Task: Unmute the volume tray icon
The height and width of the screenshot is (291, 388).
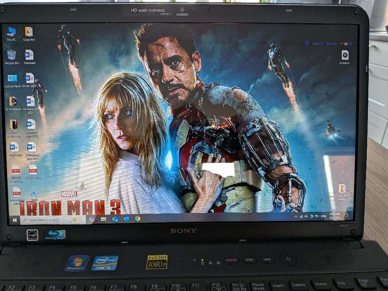Action: coord(306,216)
